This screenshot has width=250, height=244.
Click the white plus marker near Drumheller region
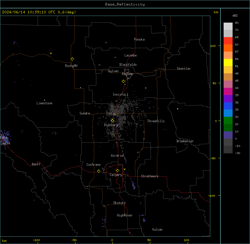[177, 109]
